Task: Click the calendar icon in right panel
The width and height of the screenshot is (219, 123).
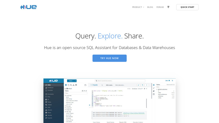Action: [154, 94]
